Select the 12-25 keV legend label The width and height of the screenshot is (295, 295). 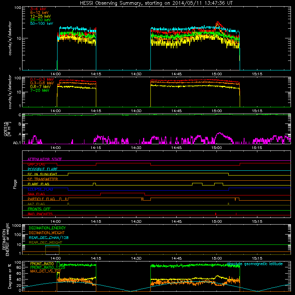tap(41, 16)
